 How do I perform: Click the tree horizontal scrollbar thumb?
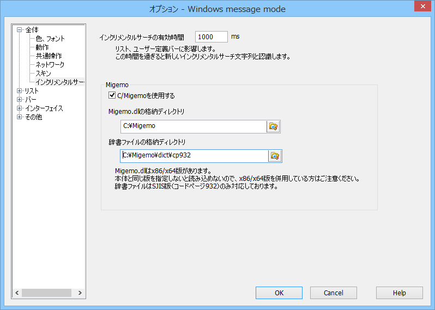point(46,293)
